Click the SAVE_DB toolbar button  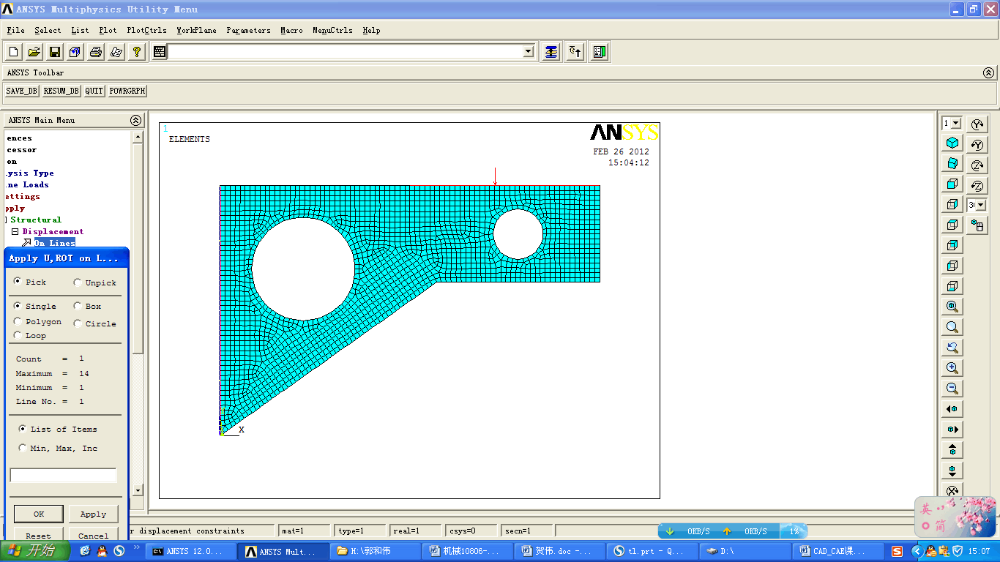tap(21, 91)
